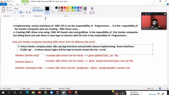169x95 pixels.
Task: Toggle bold formatting
Action: click(x=21, y=12)
